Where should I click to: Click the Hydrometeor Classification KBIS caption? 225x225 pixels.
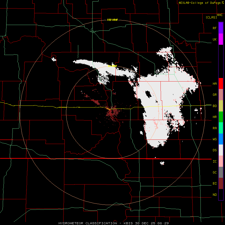pos(113,223)
